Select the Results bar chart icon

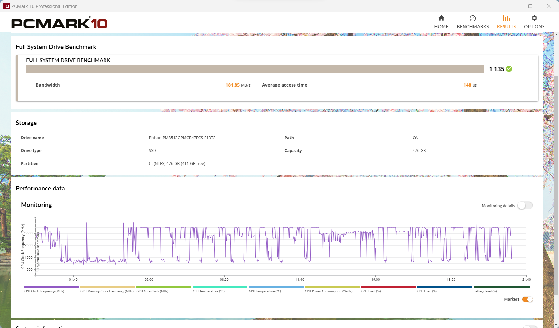pyautogui.click(x=506, y=18)
